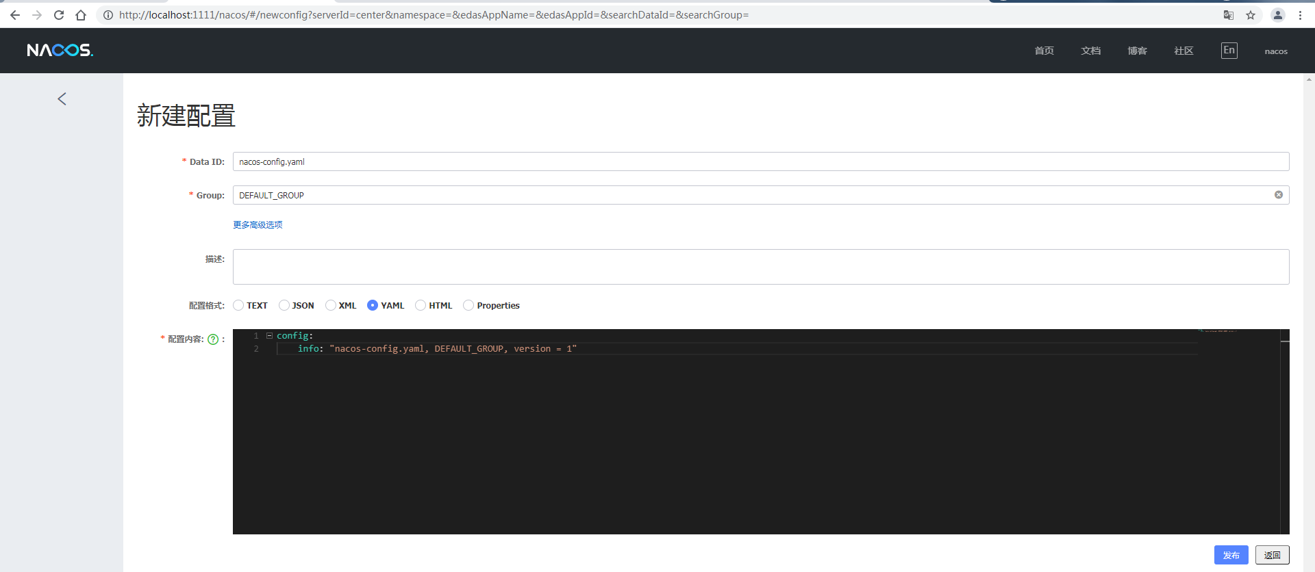Open the config content help question icon
This screenshot has height=572, width=1315.
tap(213, 339)
